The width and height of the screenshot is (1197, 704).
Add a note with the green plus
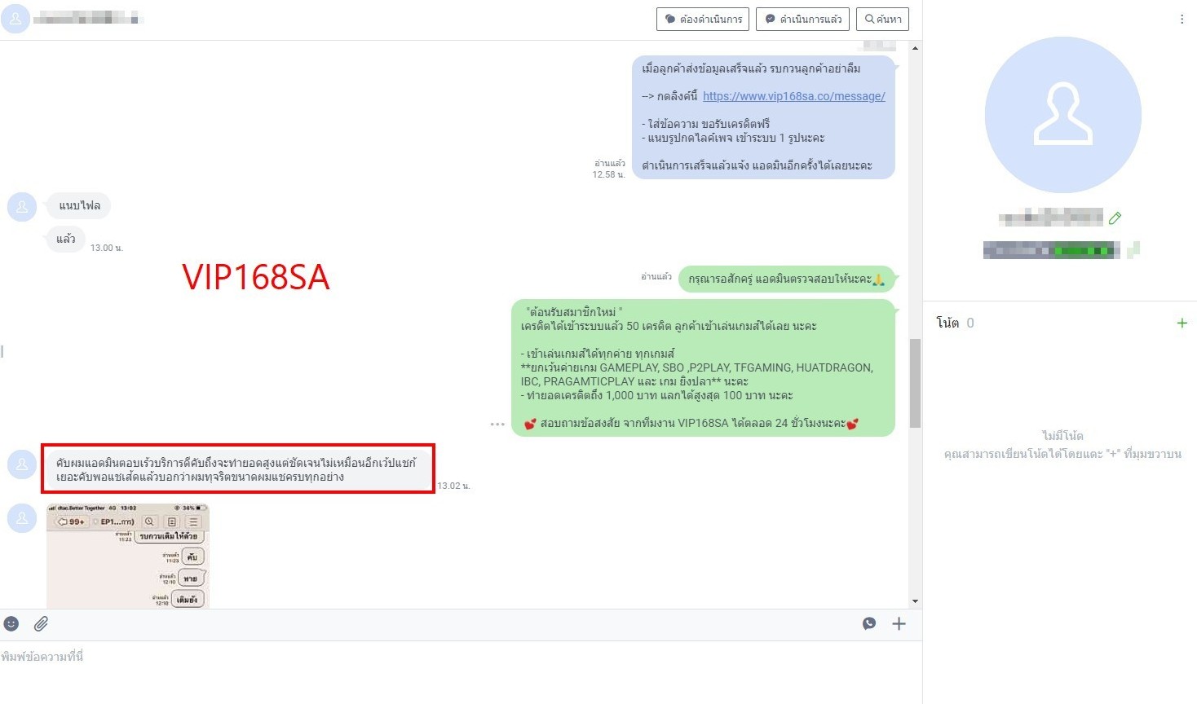[x=1182, y=323]
